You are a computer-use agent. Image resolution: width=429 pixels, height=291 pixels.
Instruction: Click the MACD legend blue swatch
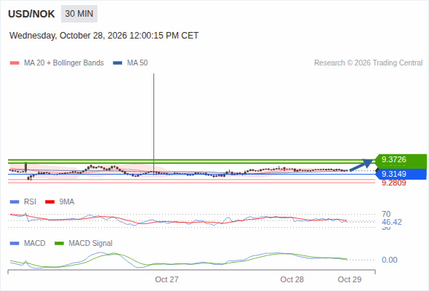(x=15, y=244)
